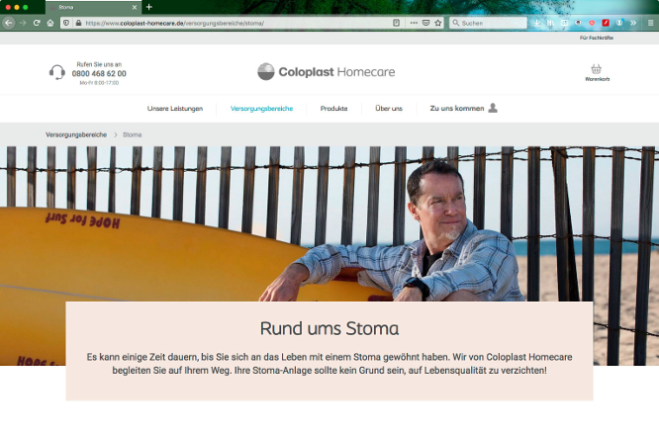Open the downloads arrow icon

pos(537,23)
